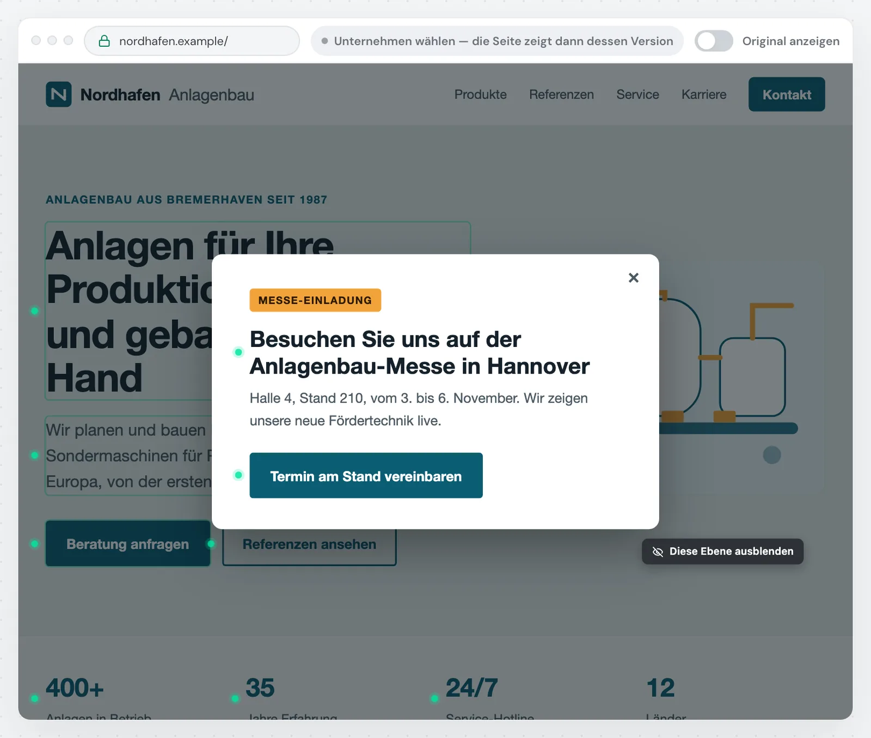Open the Produkte menu item
This screenshot has height=738, width=871.
(x=480, y=95)
